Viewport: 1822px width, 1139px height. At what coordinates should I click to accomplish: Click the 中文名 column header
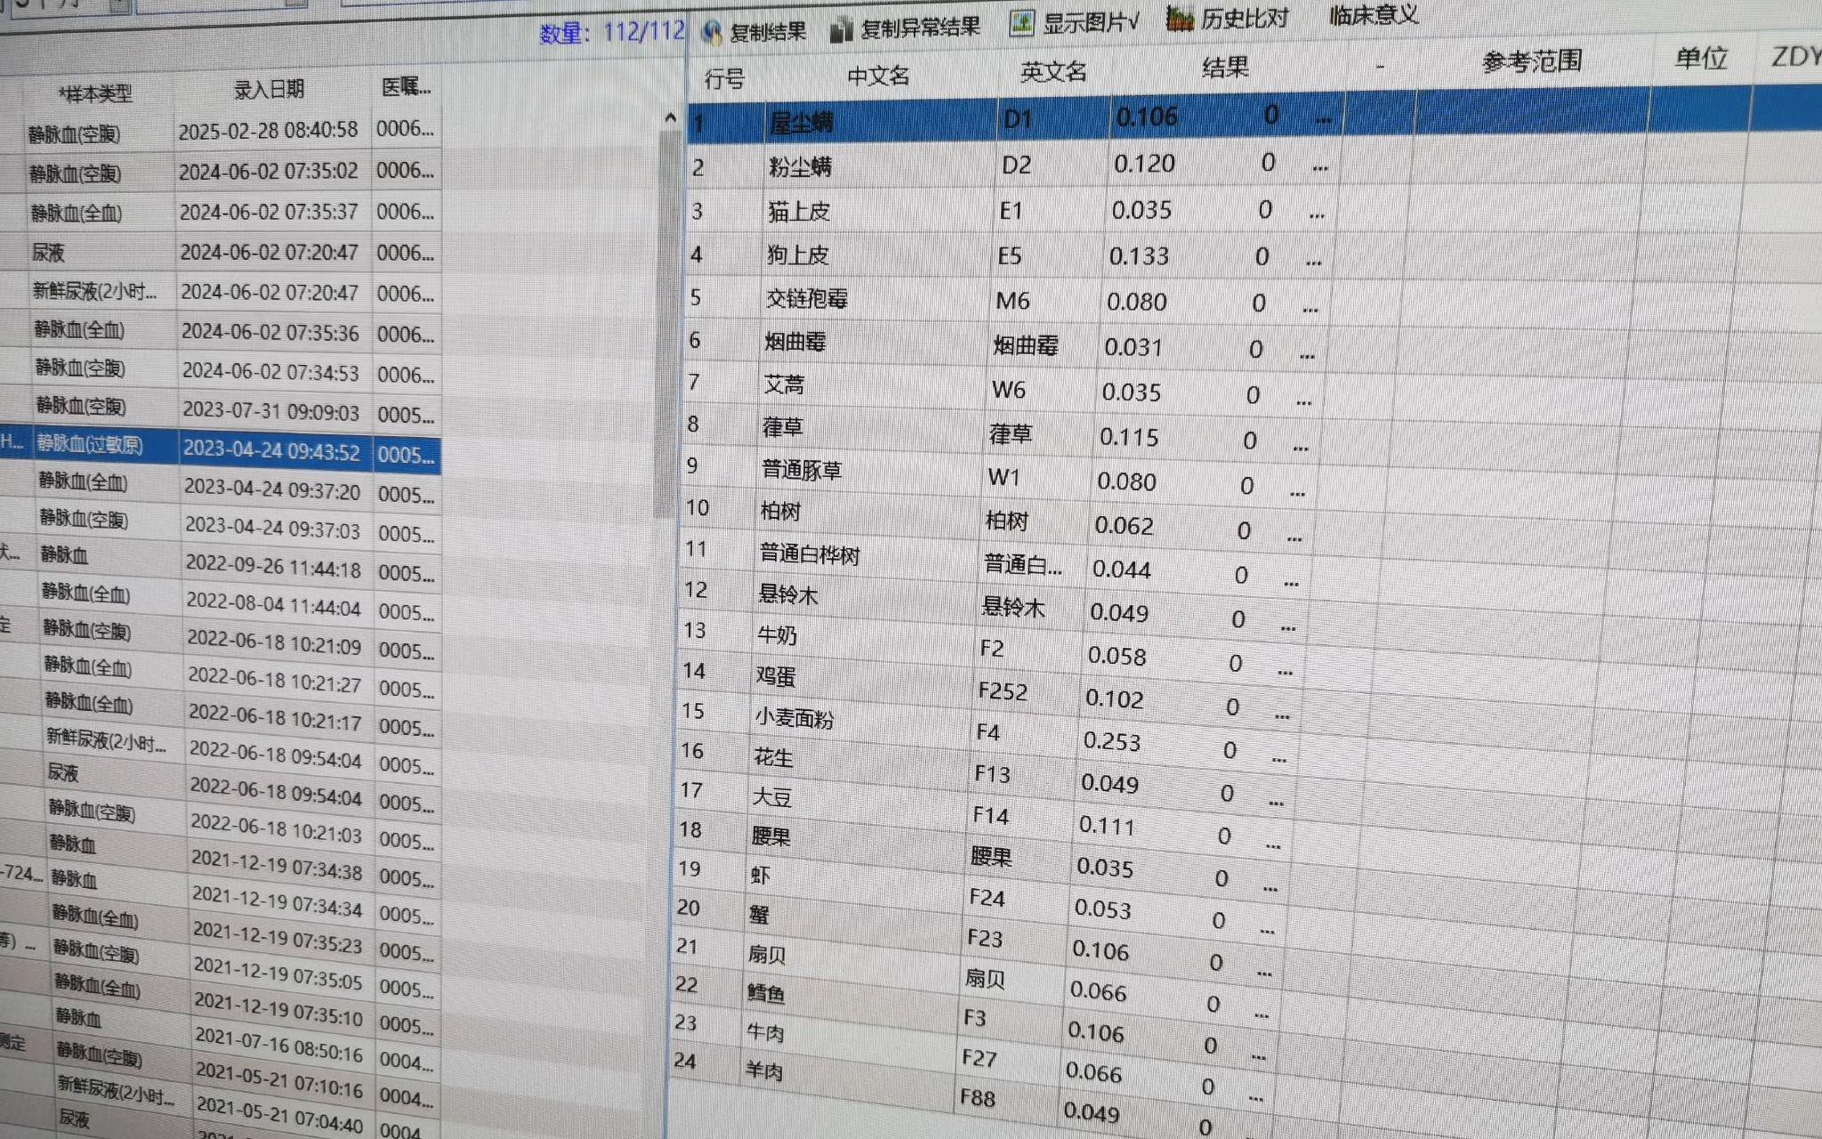877,76
